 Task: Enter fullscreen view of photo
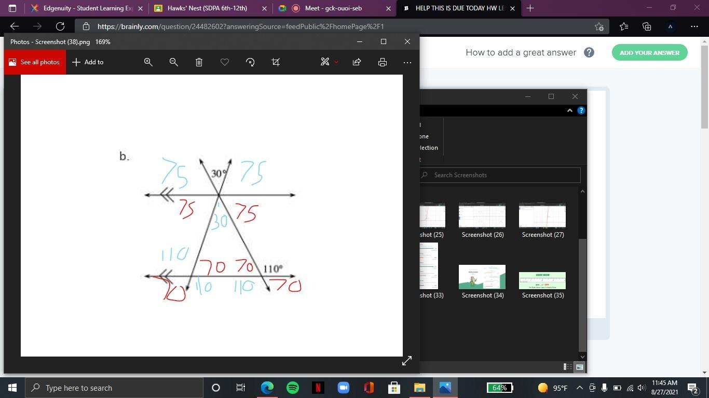[406, 361]
